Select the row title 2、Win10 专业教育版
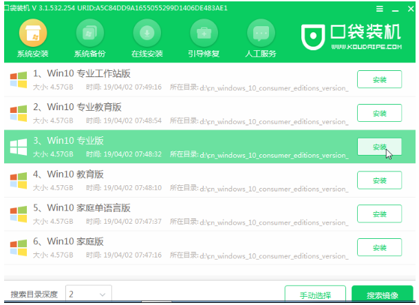This screenshot has height=305, width=419. tap(77, 107)
